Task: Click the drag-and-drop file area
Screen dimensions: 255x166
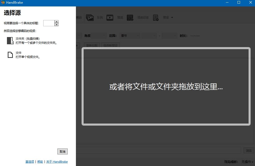Action: click(165, 87)
